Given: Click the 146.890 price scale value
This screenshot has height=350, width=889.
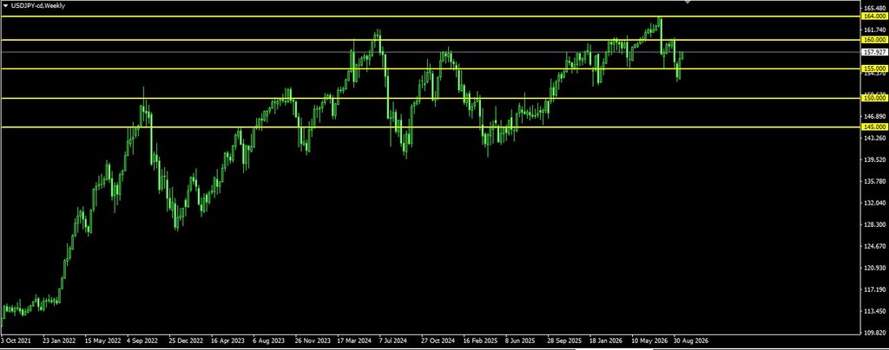Looking at the screenshot, I should pyautogui.click(x=875, y=116).
